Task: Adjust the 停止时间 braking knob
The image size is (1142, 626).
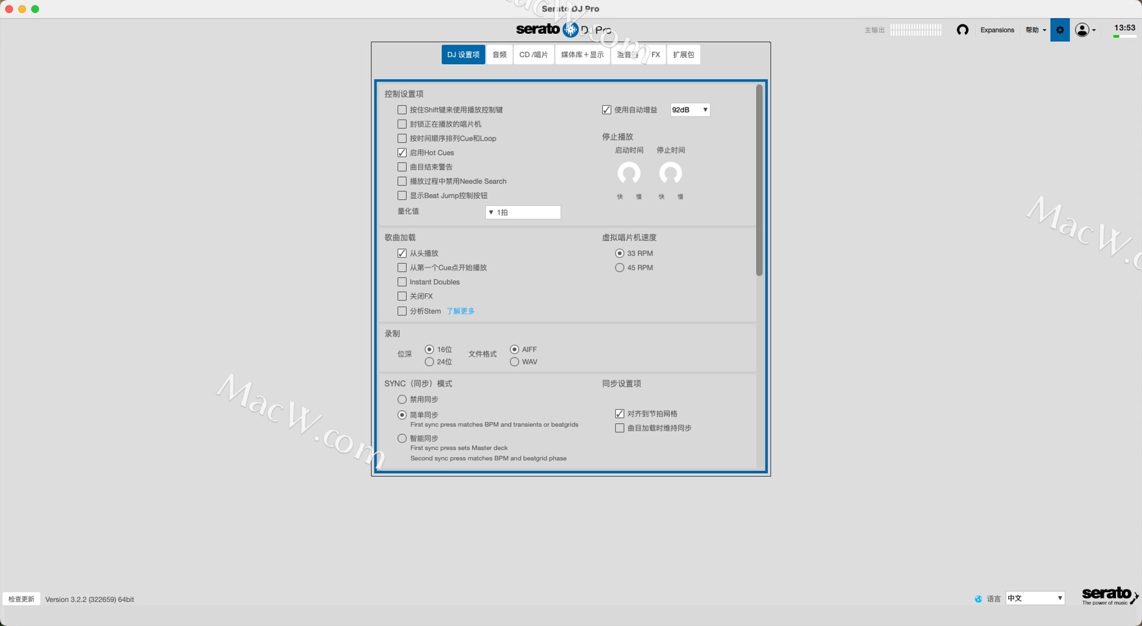Action: tap(670, 173)
